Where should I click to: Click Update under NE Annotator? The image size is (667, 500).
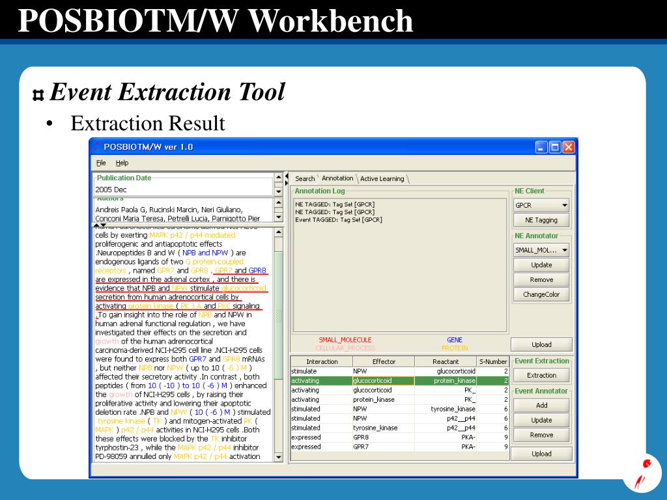[541, 265]
